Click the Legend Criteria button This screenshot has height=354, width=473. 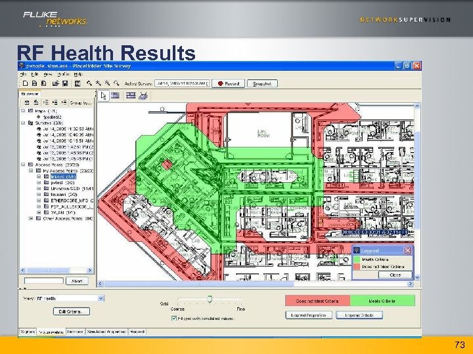(359, 315)
